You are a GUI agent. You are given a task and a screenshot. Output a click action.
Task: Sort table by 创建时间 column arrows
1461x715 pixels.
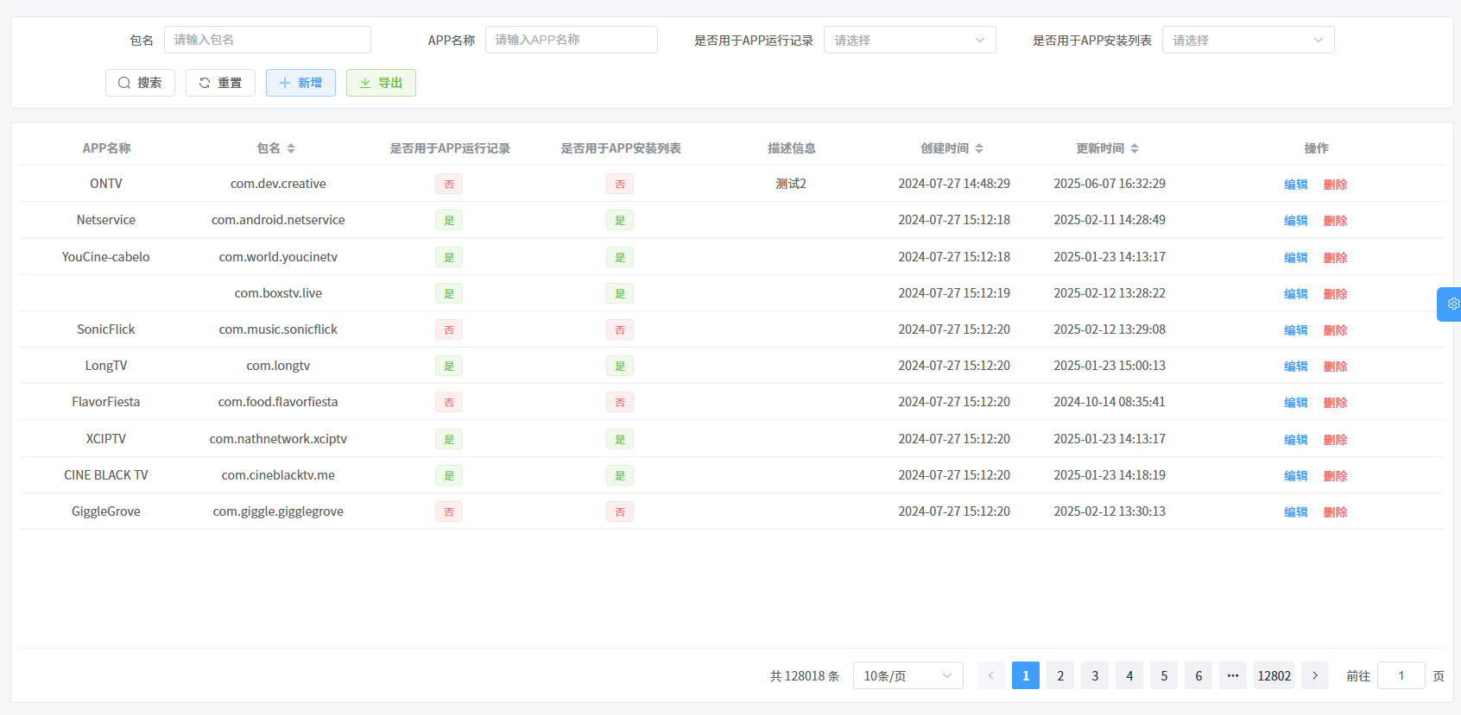tap(979, 148)
